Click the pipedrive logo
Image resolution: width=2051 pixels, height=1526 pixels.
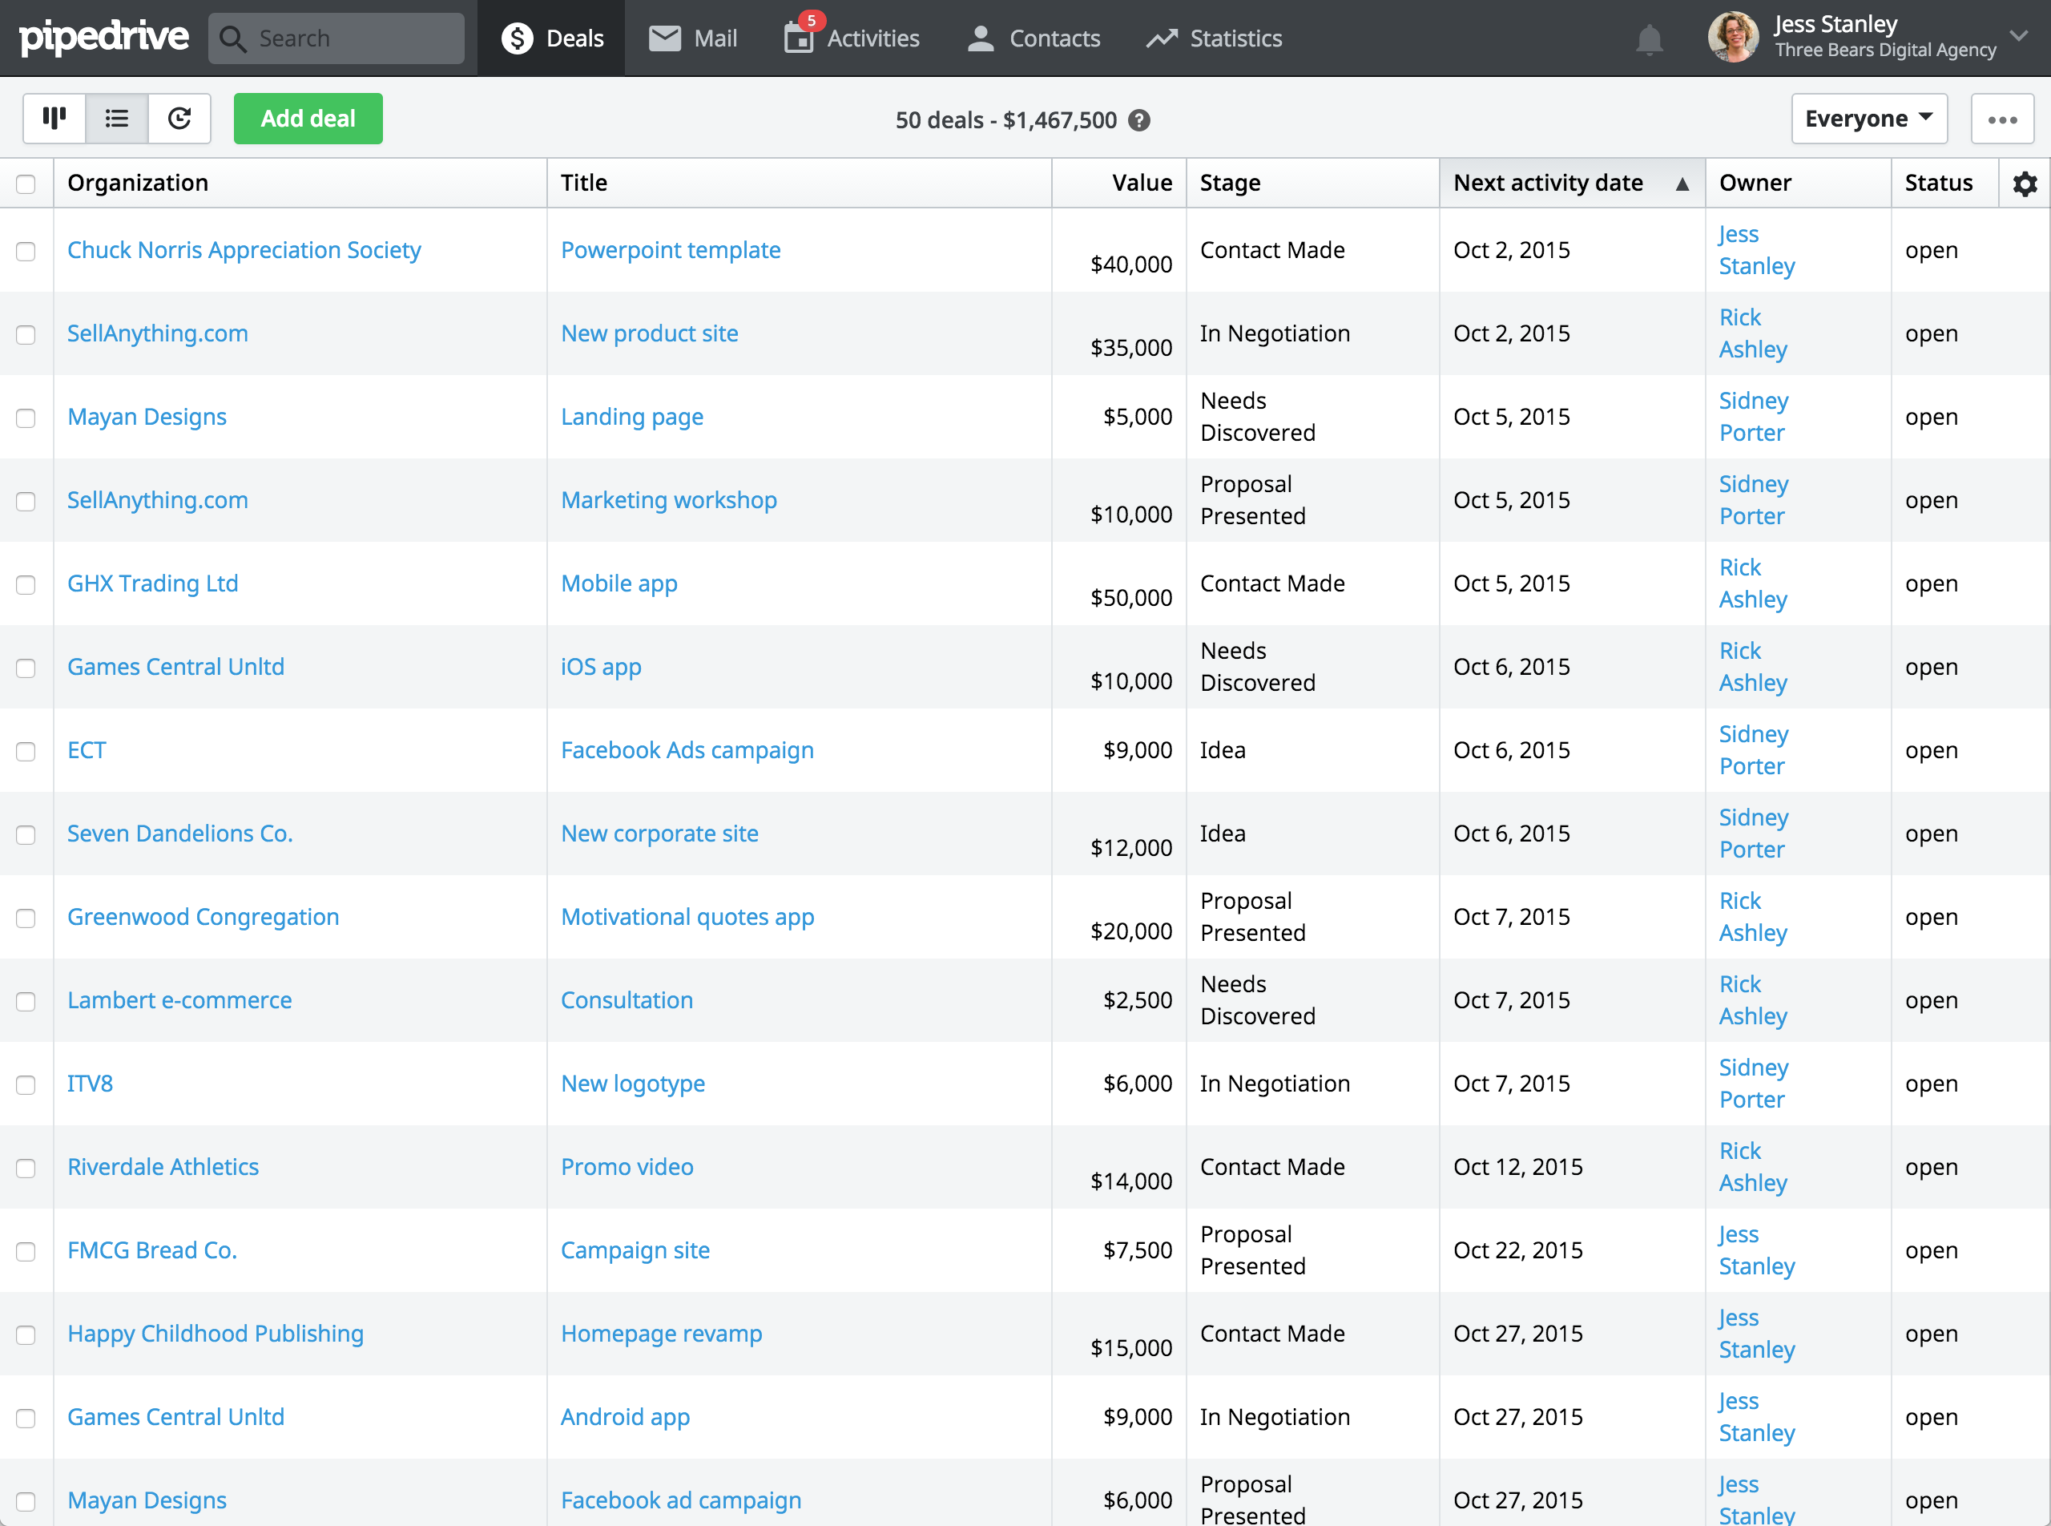[x=103, y=38]
